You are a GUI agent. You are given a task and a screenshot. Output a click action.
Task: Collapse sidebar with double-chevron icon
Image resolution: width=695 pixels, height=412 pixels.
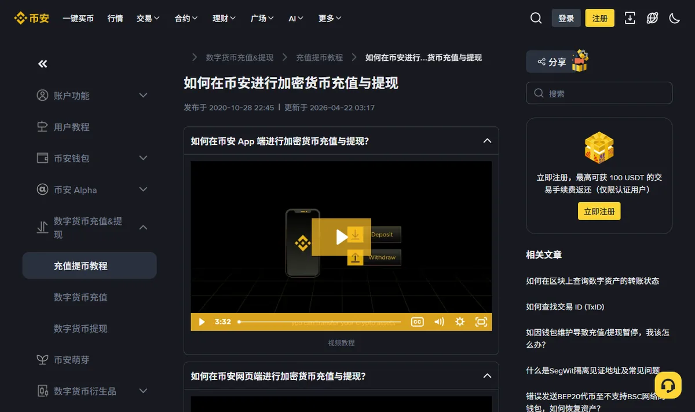click(x=42, y=64)
